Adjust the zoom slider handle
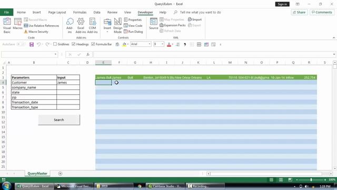This screenshot has width=337, height=190. coord(311,179)
